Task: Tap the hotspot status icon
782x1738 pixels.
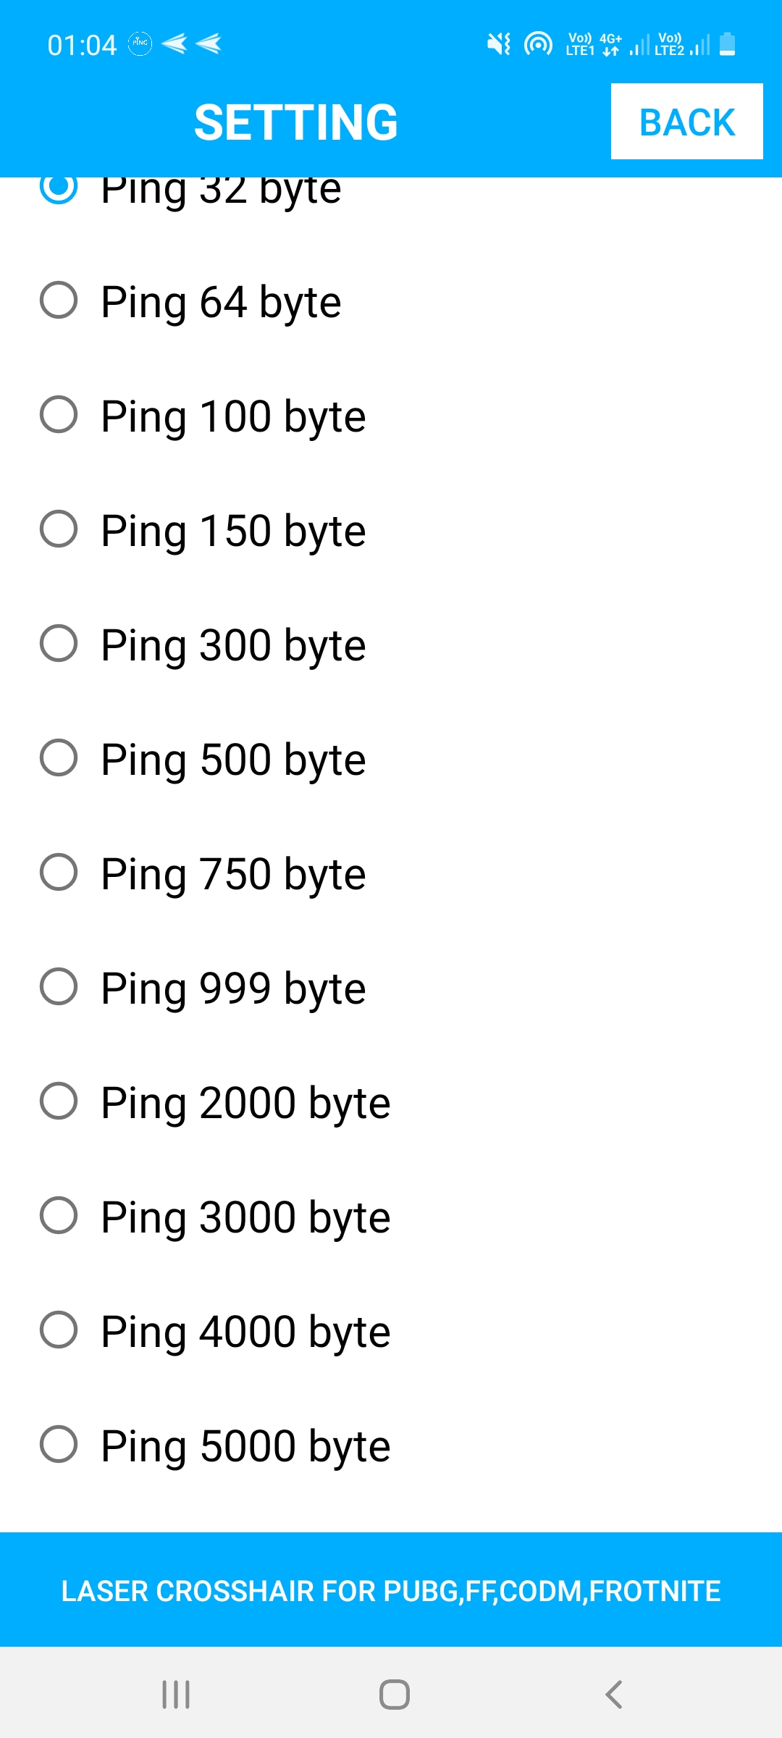Action: 538,45
